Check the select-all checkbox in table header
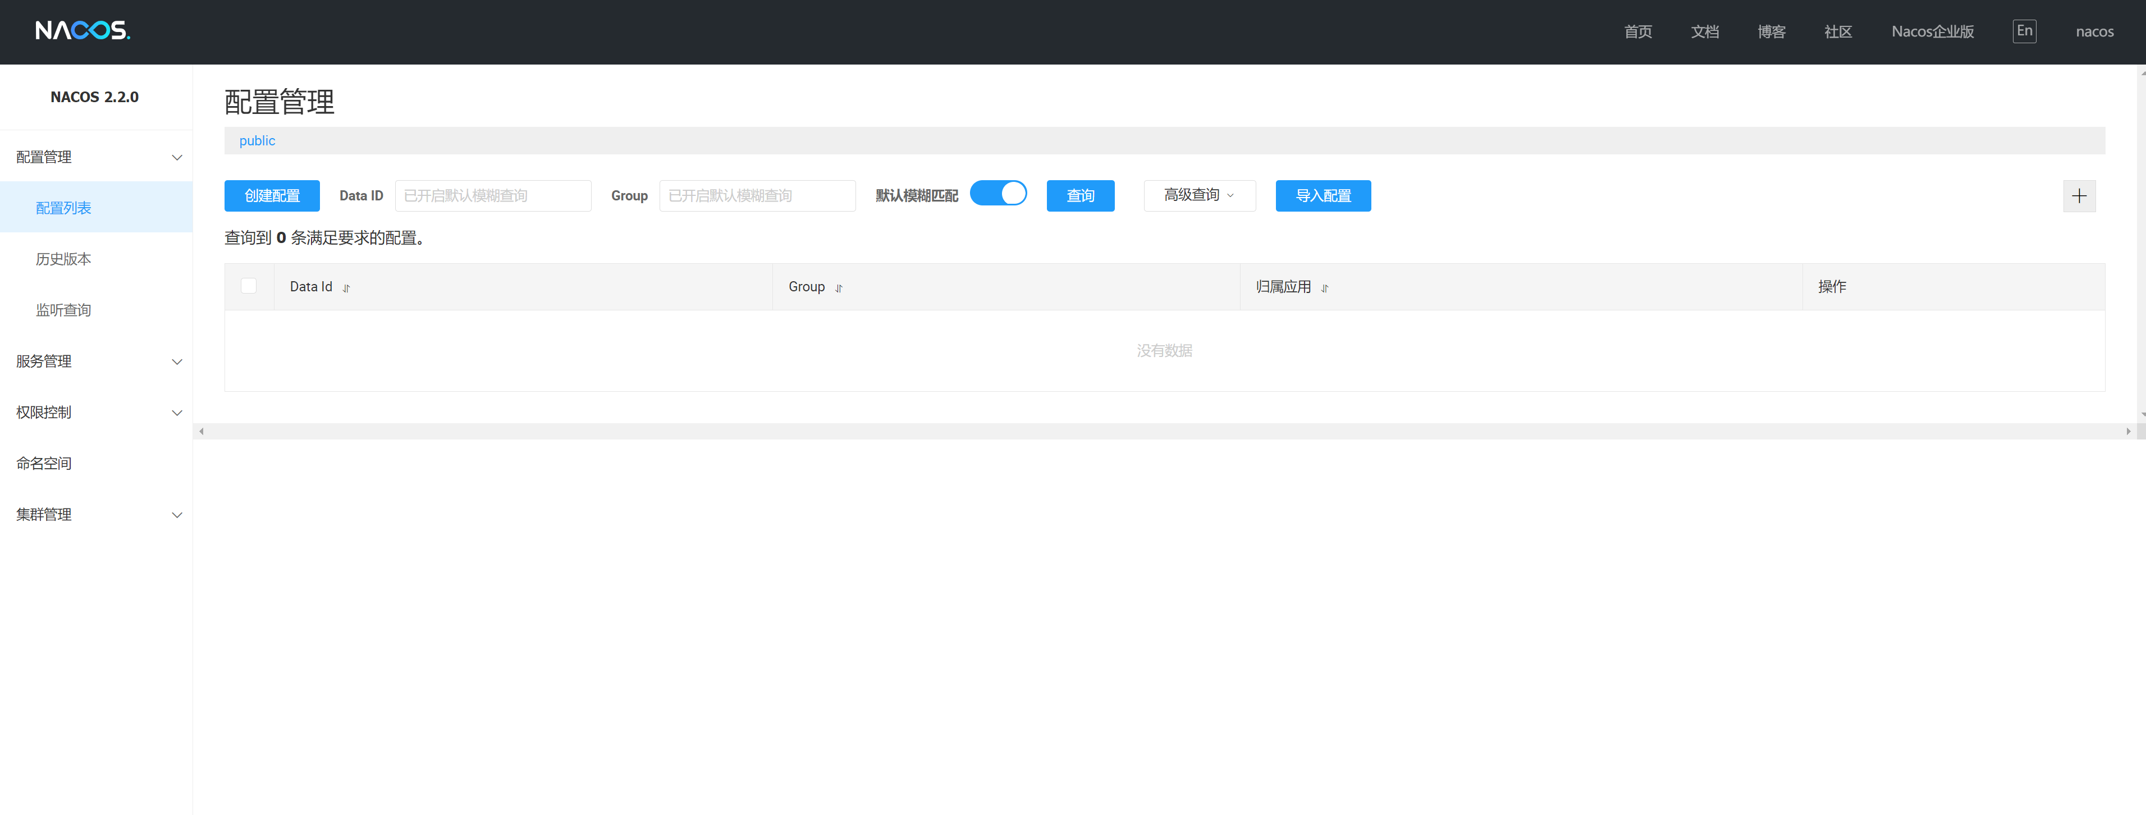 coord(248,286)
